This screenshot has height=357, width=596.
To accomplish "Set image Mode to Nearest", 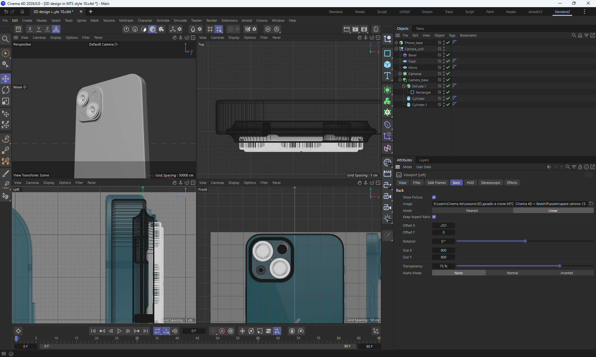I will (x=472, y=211).
